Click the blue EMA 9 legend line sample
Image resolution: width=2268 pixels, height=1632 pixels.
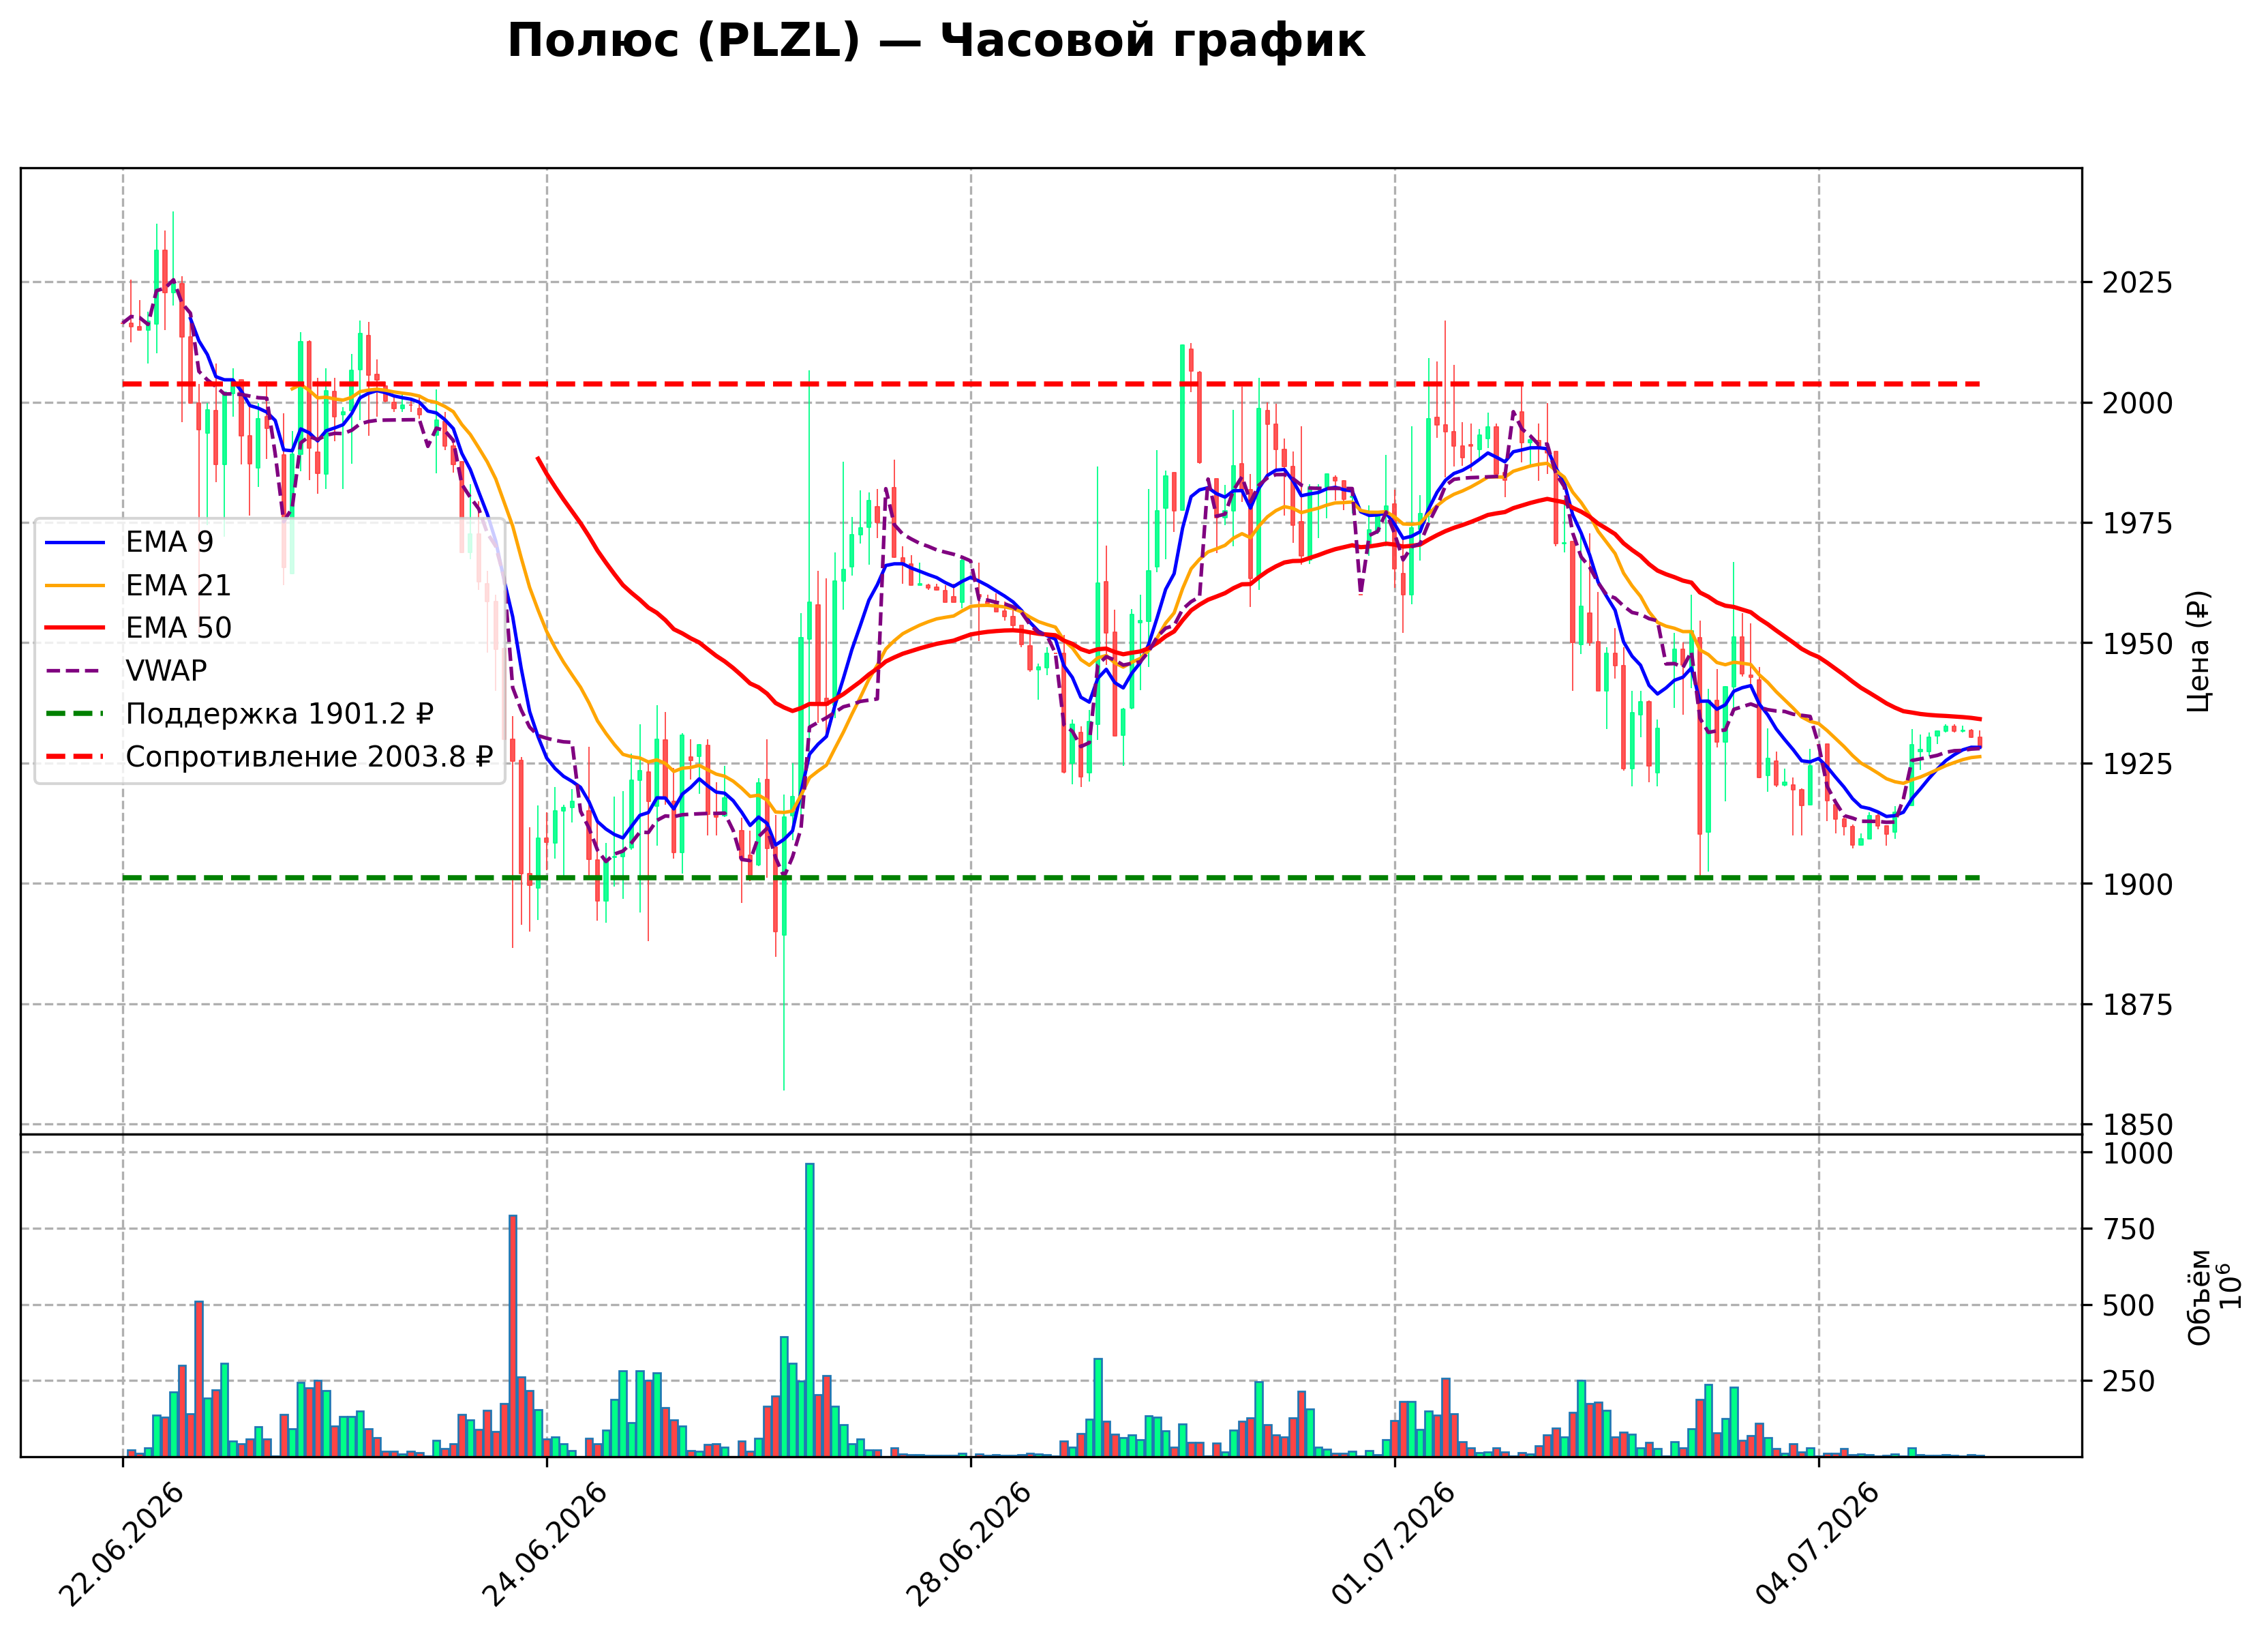point(75,542)
